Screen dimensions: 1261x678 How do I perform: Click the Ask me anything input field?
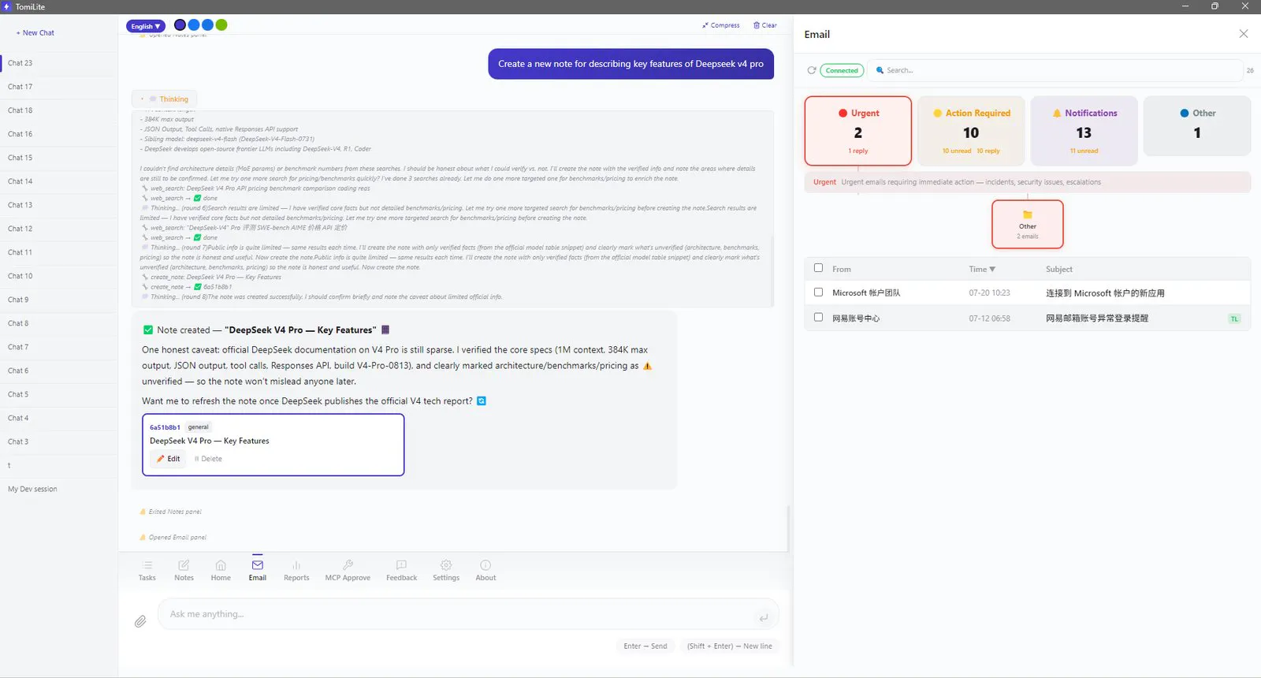click(x=468, y=614)
